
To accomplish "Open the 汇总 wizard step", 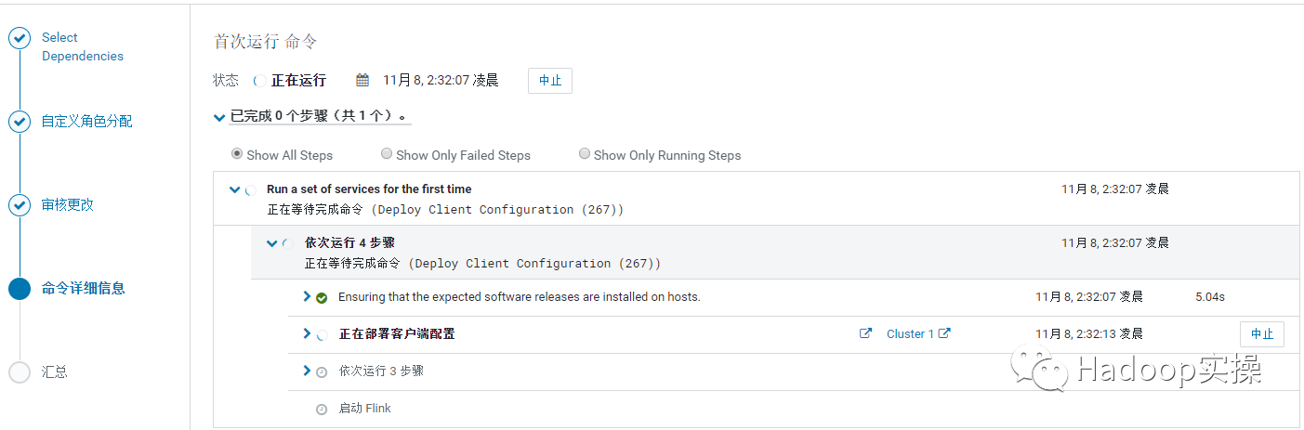I will (55, 372).
